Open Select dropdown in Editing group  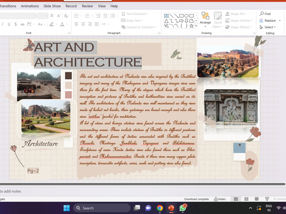268,27
